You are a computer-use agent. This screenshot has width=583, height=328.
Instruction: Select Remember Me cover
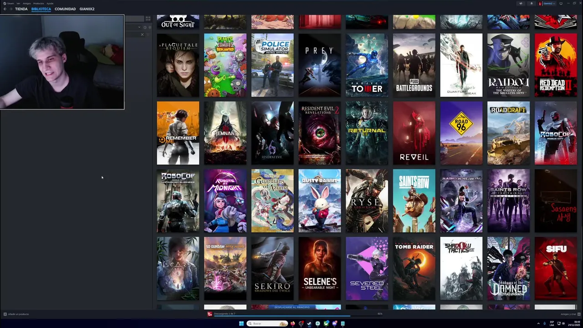point(178,133)
